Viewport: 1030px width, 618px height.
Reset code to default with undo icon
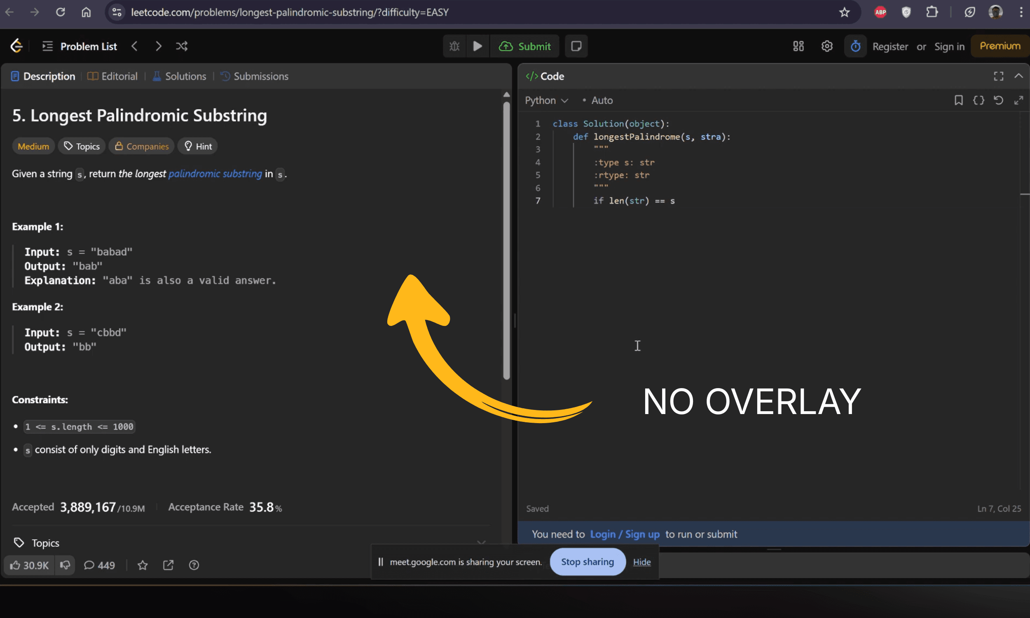998,101
